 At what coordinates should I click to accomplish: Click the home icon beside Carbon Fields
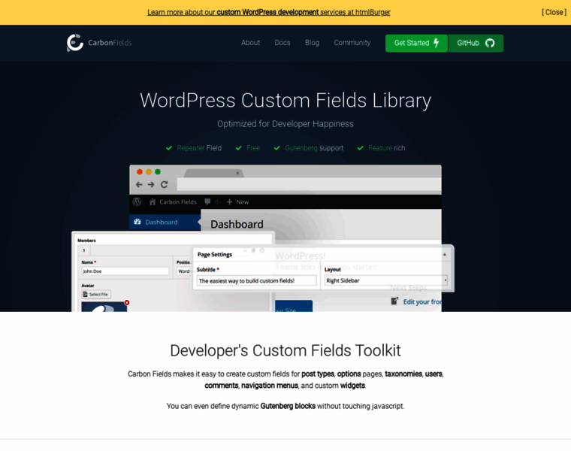coord(153,201)
